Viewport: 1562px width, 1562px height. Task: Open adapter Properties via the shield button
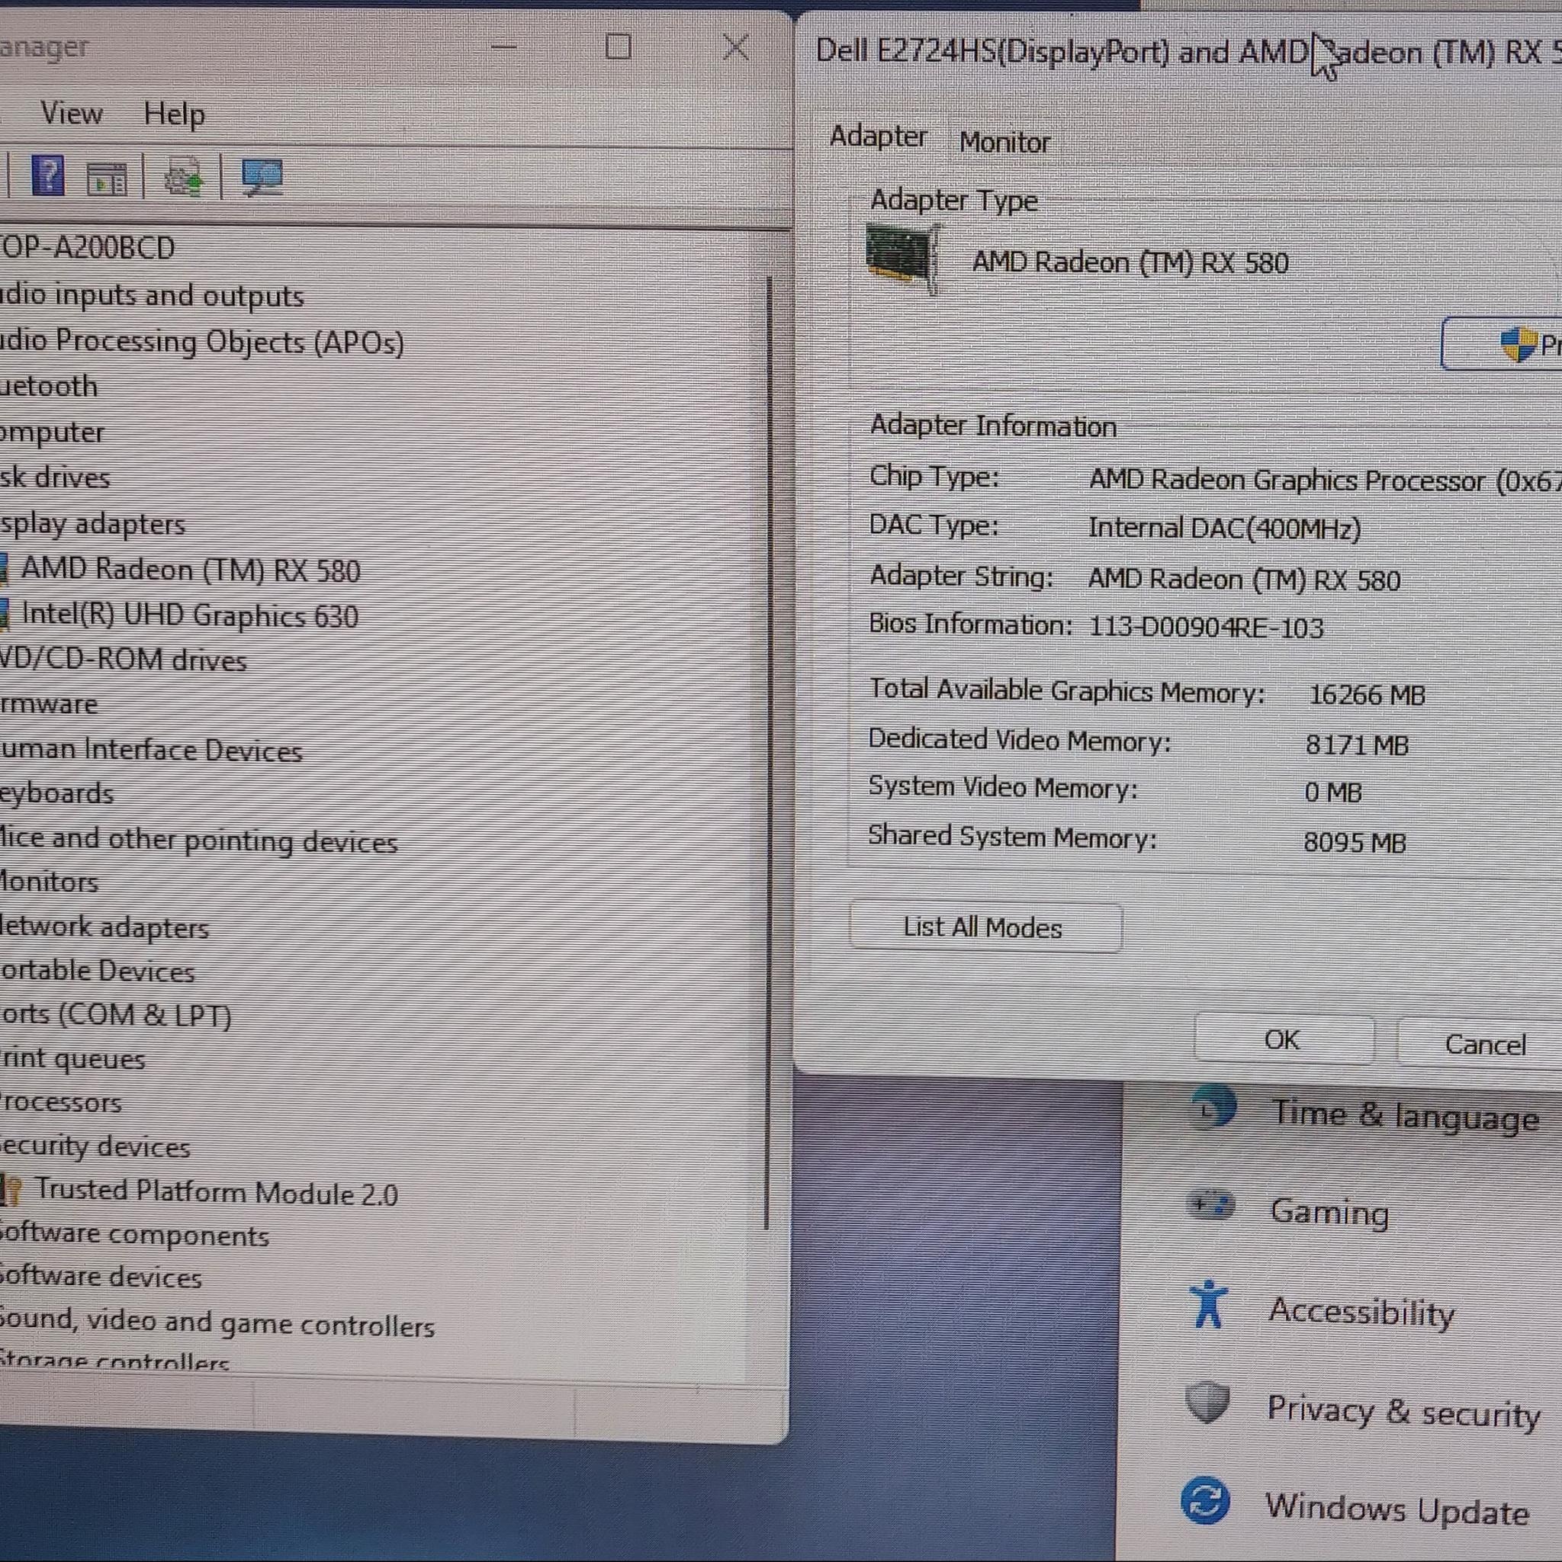[1503, 345]
